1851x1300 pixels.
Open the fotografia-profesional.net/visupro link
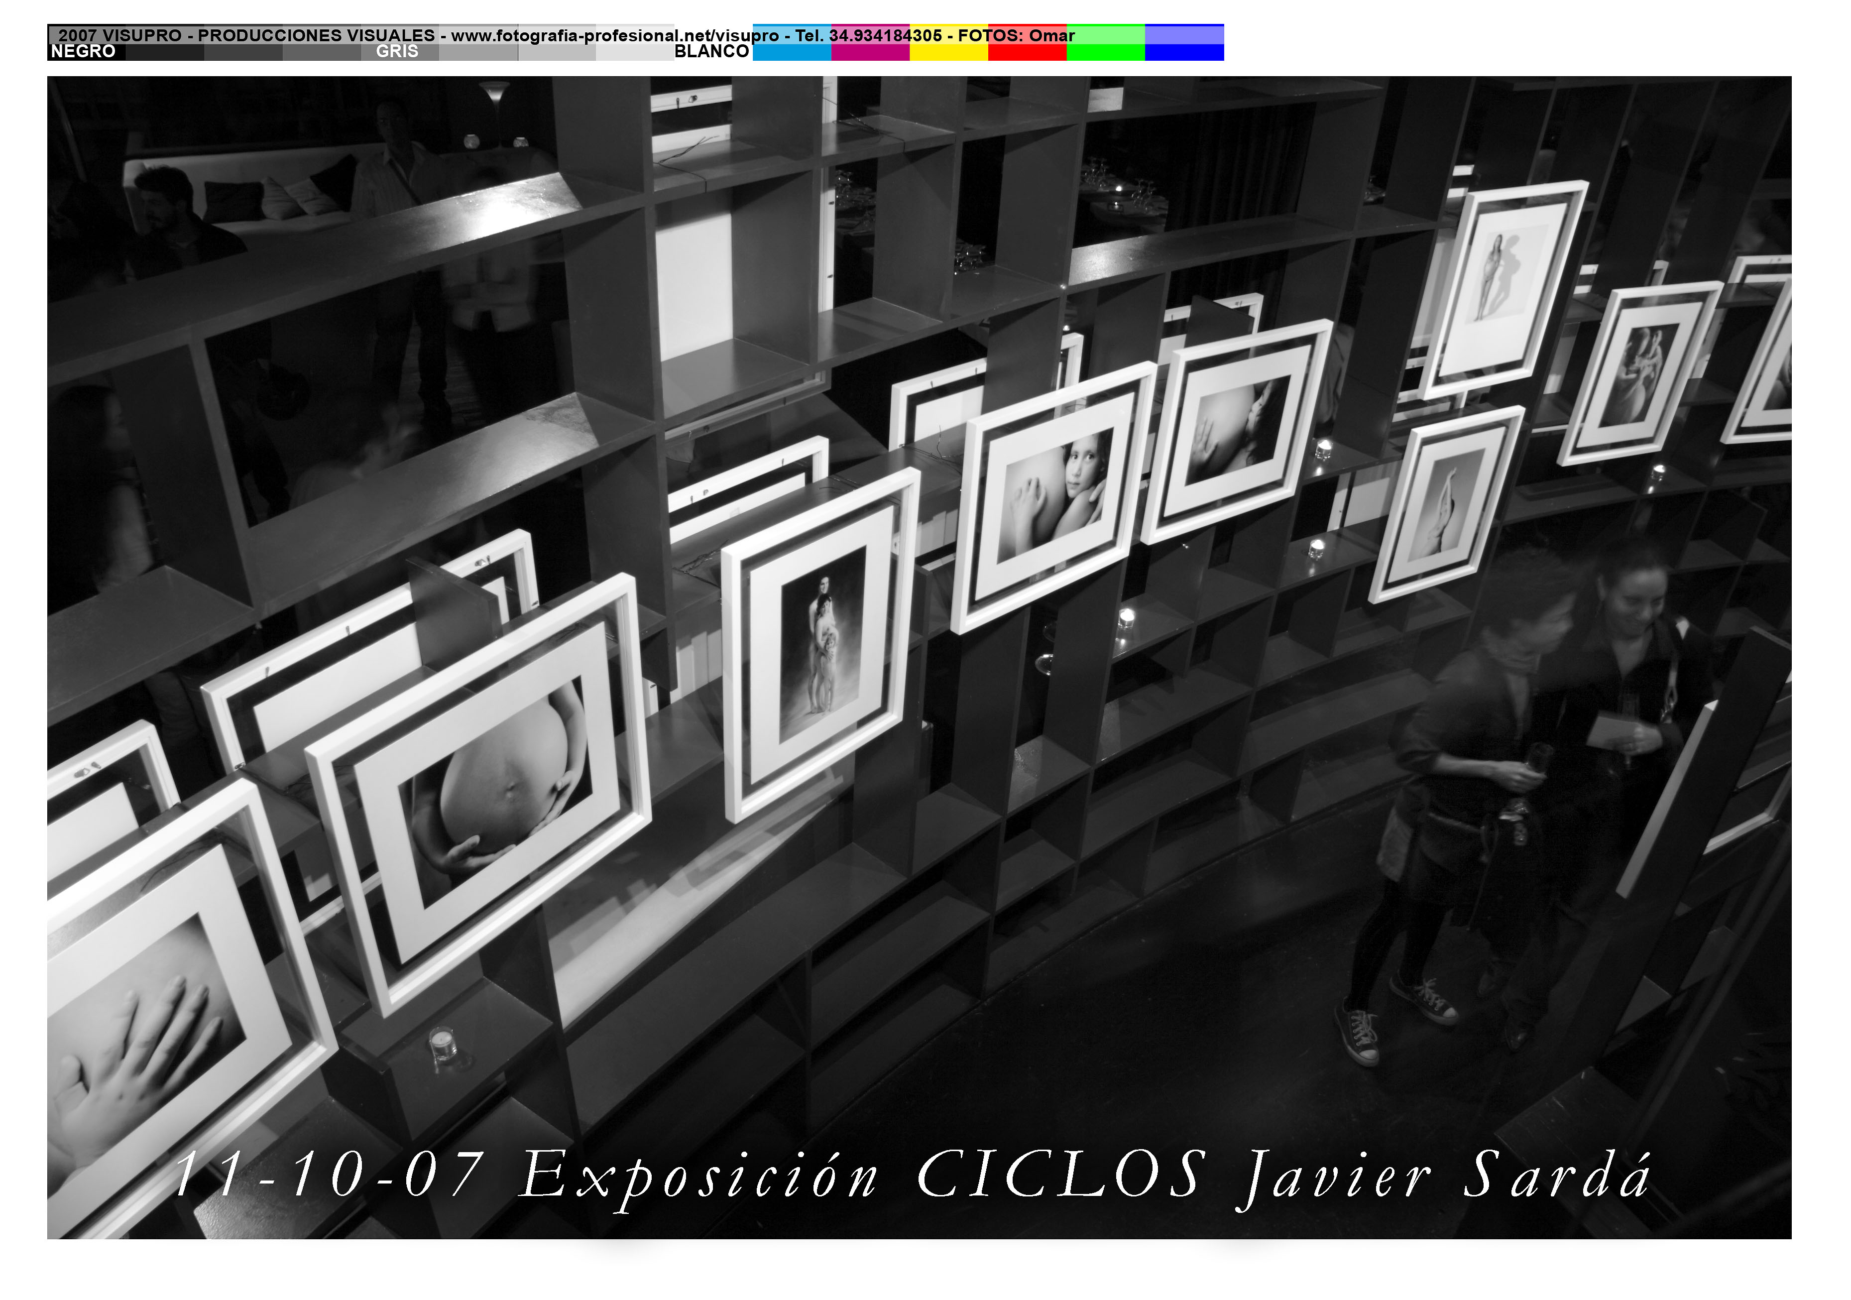[x=614, y=35]
